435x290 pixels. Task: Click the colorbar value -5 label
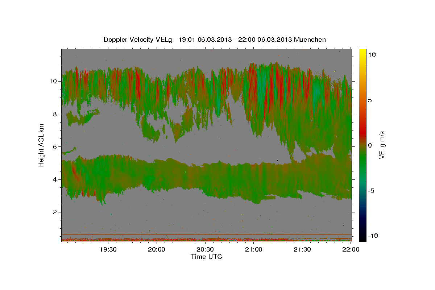pos(371,191)
